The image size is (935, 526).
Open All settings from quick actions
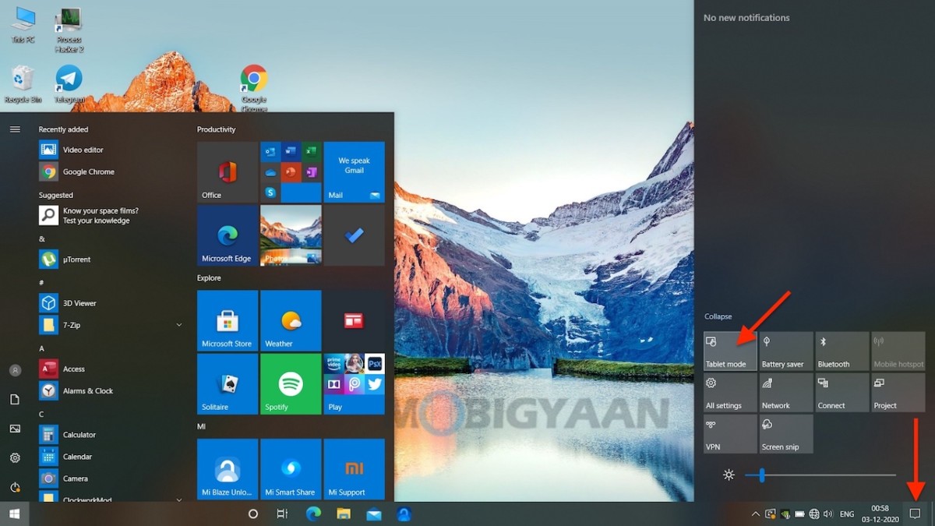(729, 392)
